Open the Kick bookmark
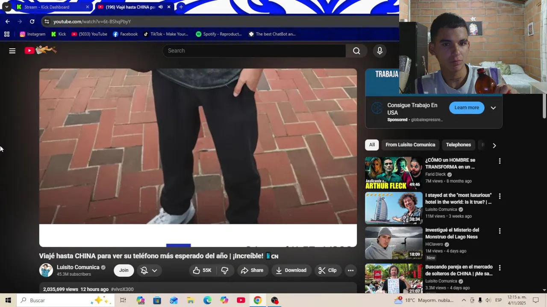Viewport: 547px width, 307px height. click(59, 34)
